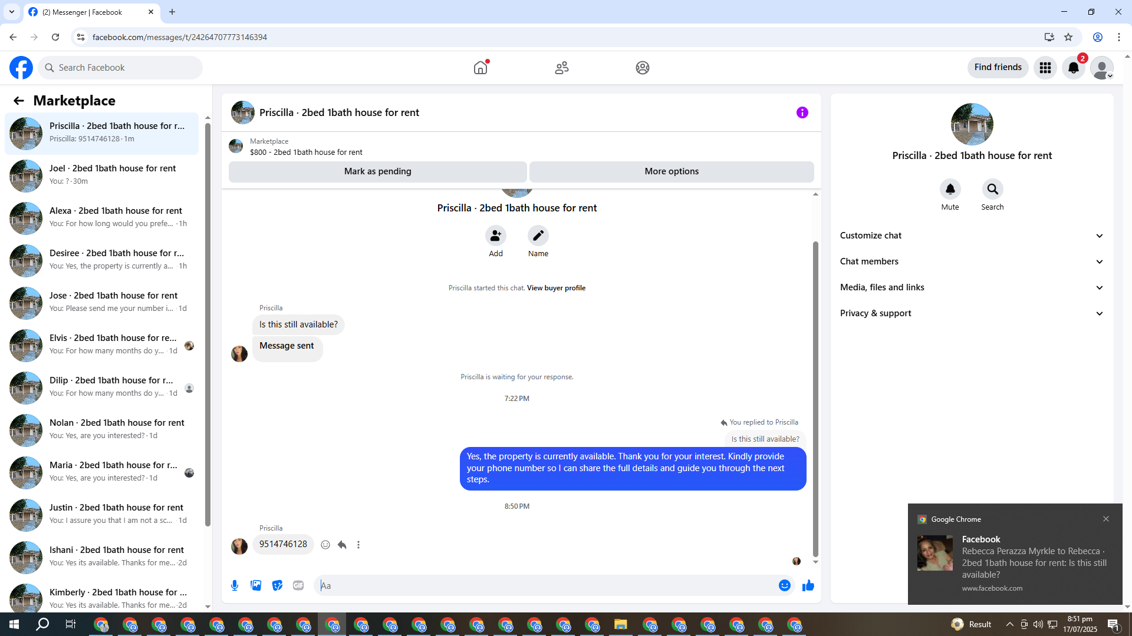Expand Media, files and links section
Viewport: 1132px width, 636px height.
tap(972, 287)
